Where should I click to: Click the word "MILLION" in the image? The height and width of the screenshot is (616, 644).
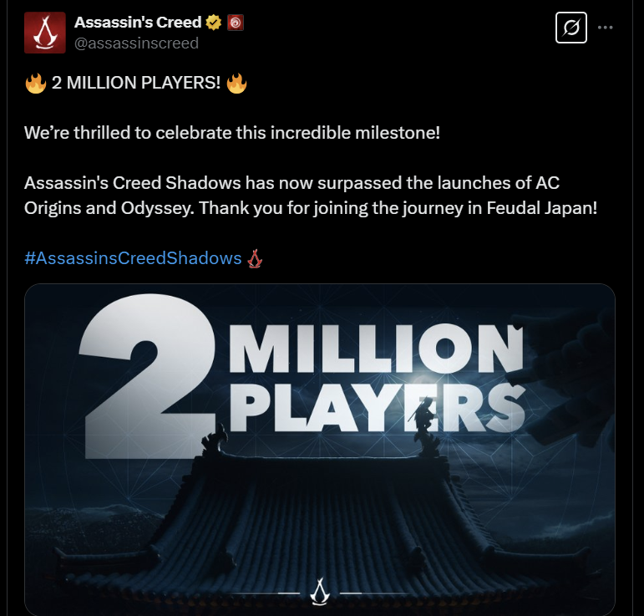pyautogui.click(x=376, y=349)
